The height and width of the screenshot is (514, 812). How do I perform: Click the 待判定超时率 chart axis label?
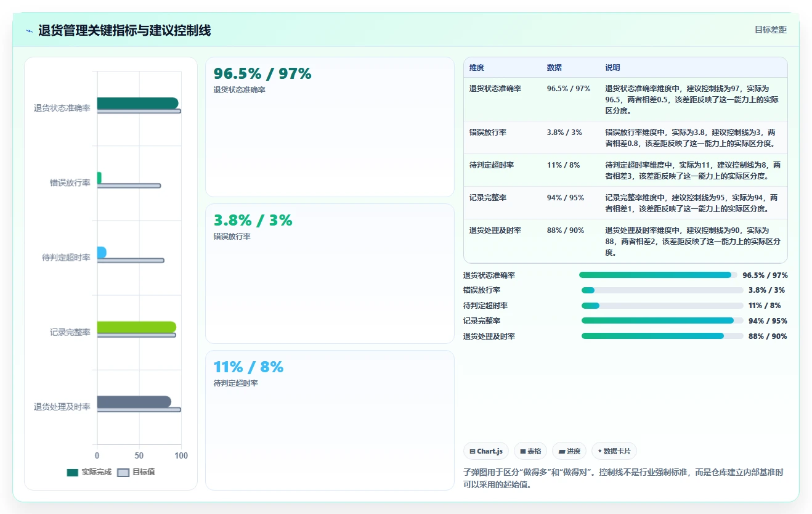point(66,258)
